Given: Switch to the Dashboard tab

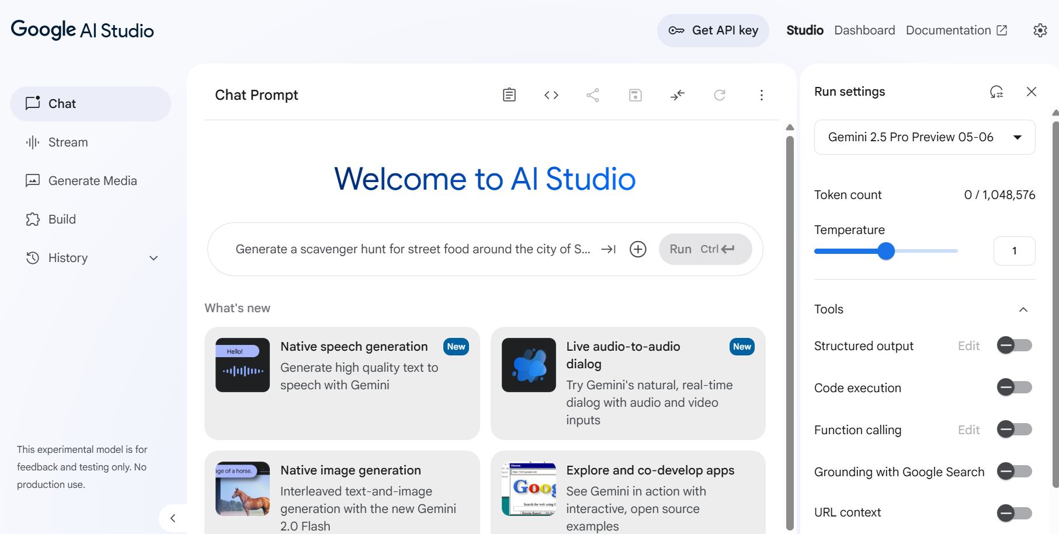Looking at the screenshot, I should click(864, 30).
